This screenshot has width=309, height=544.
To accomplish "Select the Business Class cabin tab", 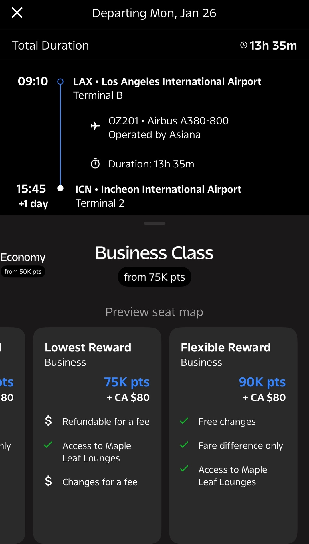I will [154, 253].
